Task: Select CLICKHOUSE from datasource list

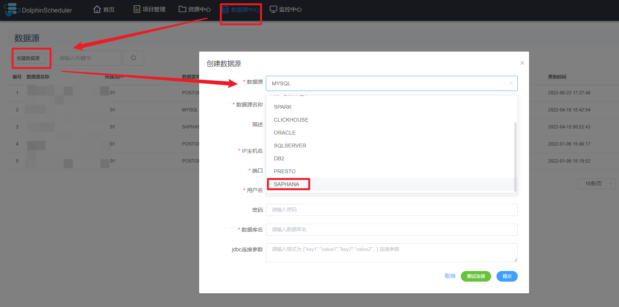Action: tap(391, 120)
